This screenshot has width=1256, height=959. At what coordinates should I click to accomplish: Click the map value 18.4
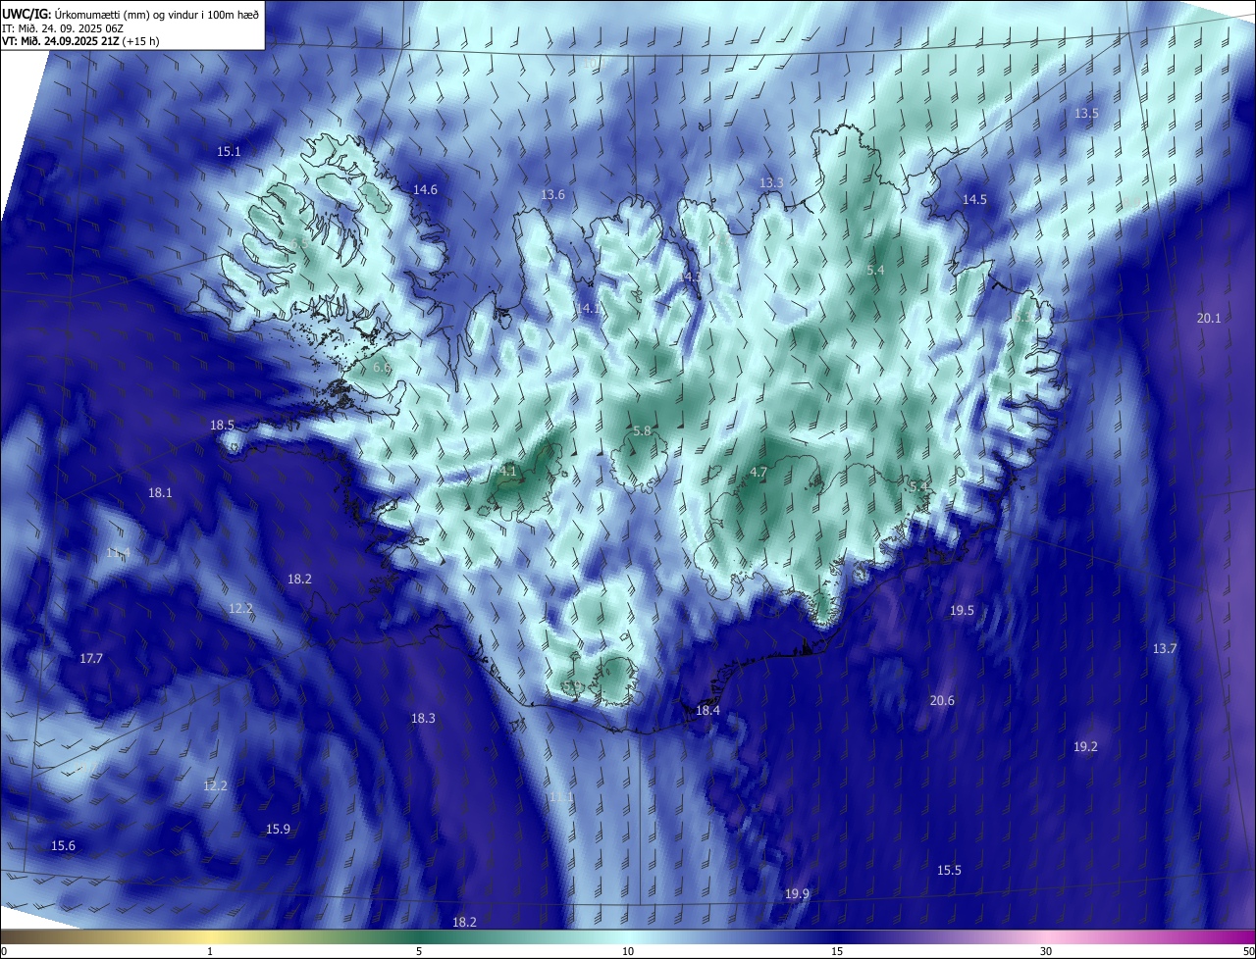pyautogui.click(x=707, y=710)
